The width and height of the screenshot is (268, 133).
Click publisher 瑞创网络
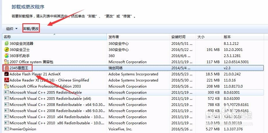(x=116, y=68)
